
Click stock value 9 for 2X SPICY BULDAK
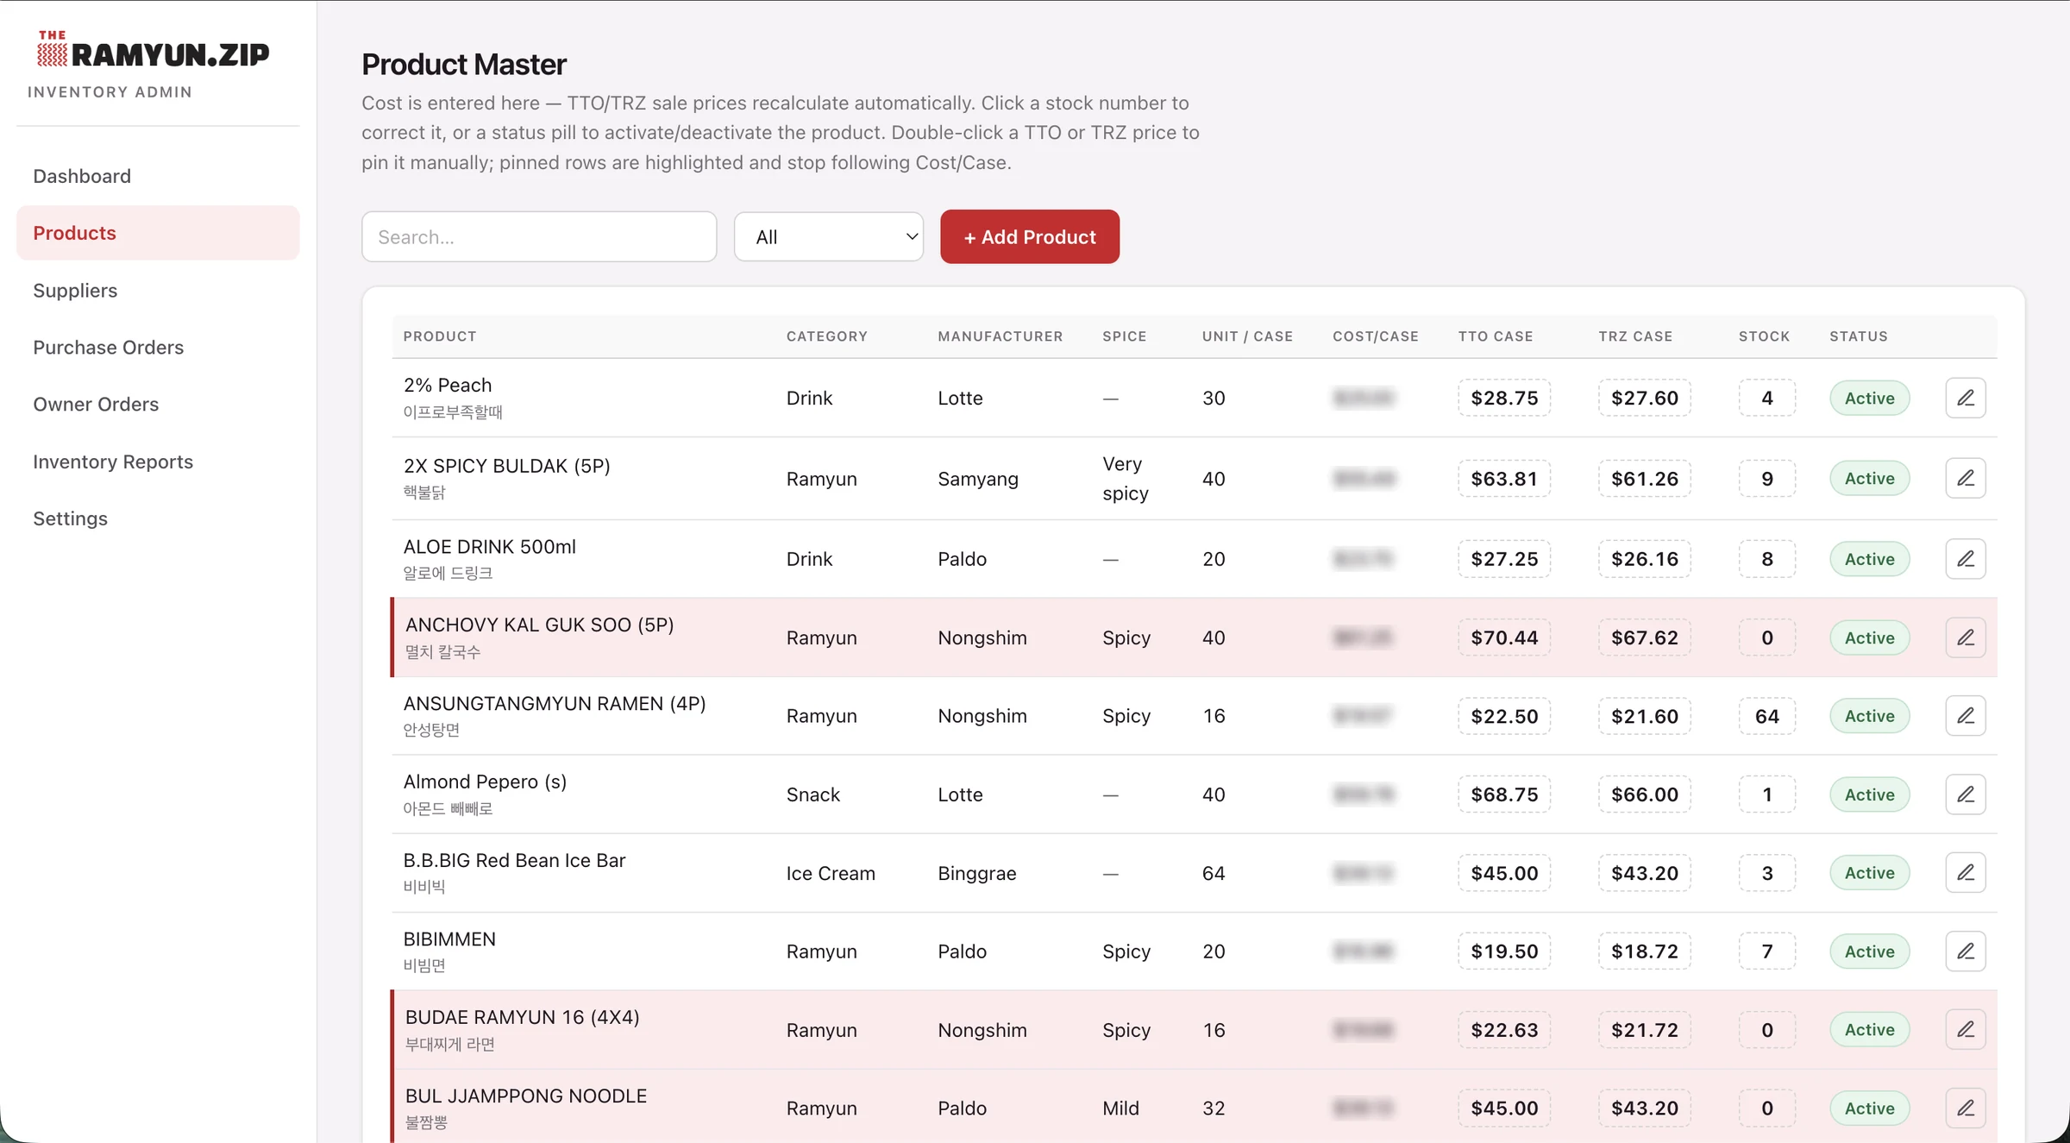(1767, 478)
